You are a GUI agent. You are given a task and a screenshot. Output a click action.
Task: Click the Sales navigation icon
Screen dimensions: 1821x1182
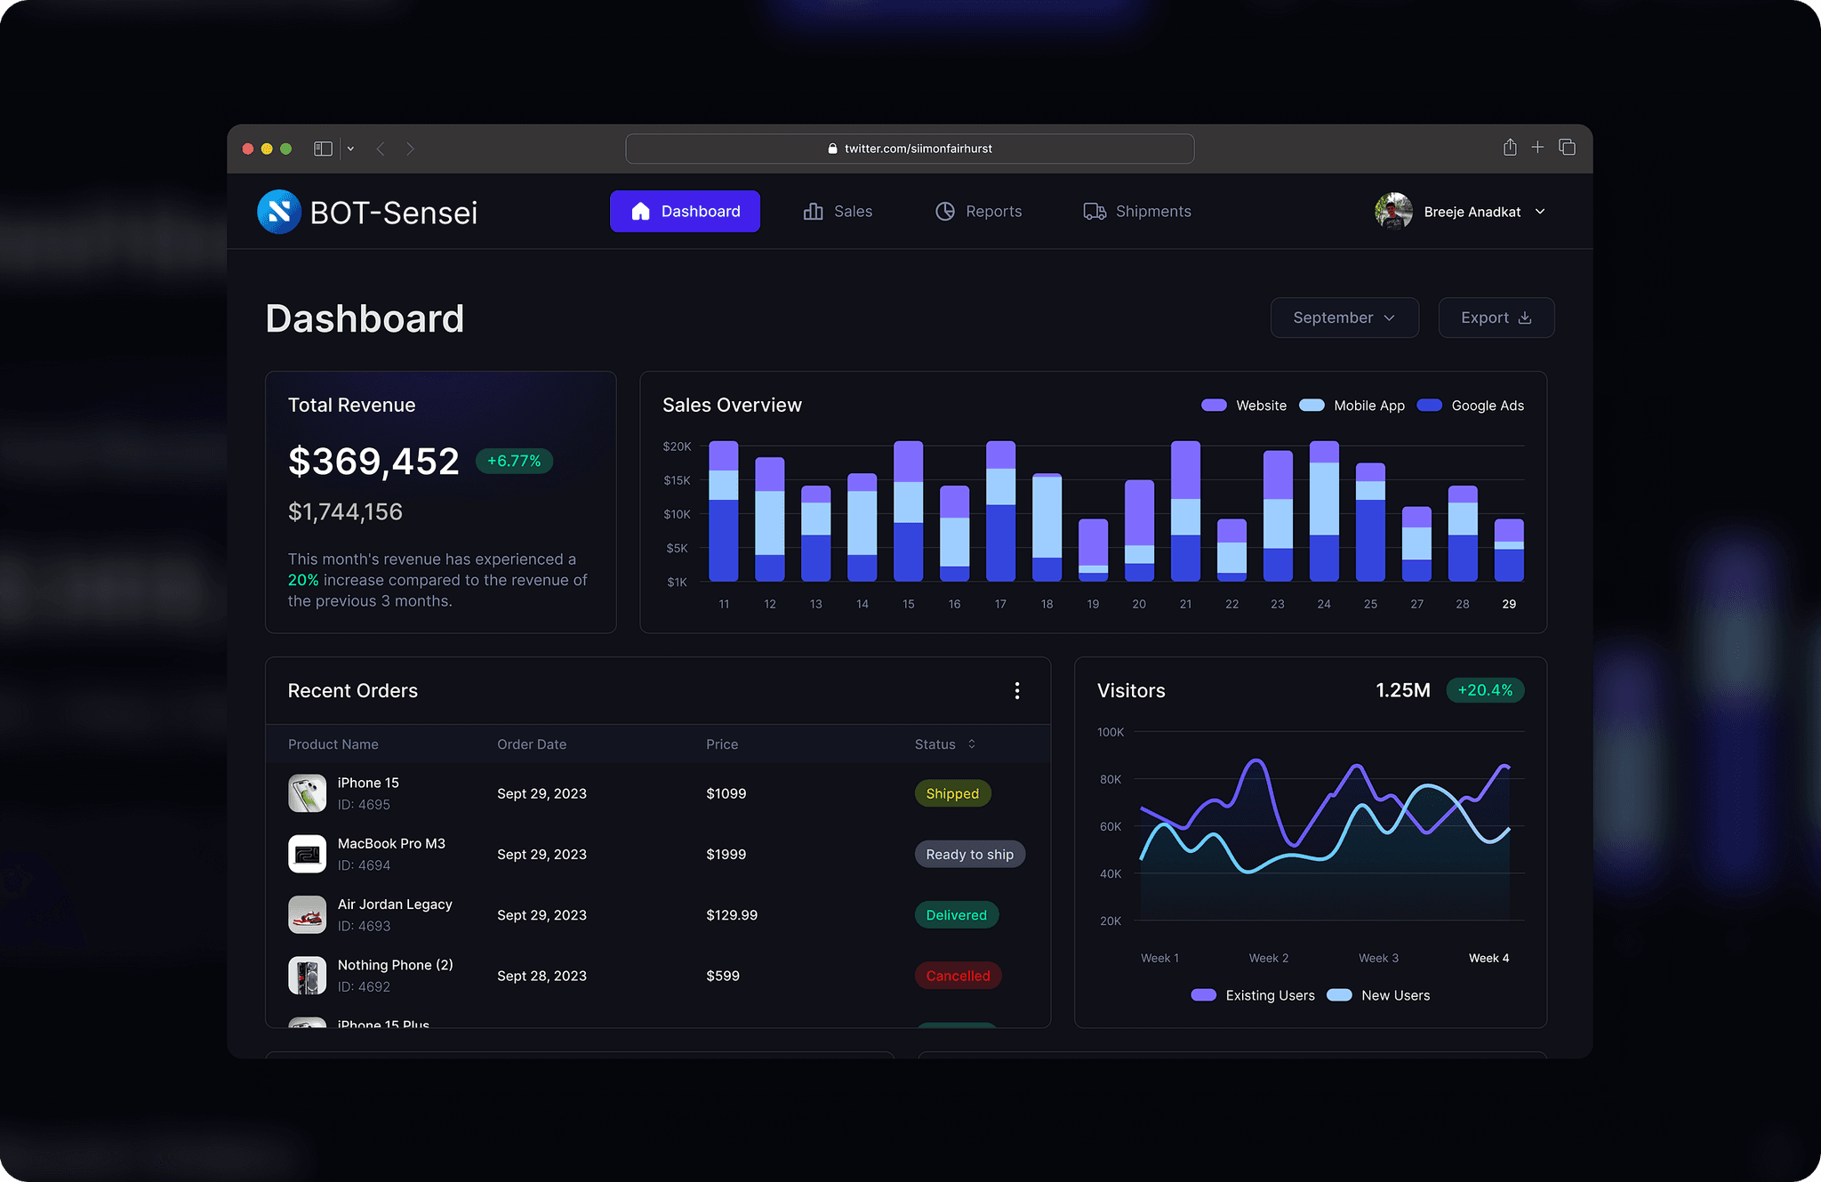click(813, 210)
